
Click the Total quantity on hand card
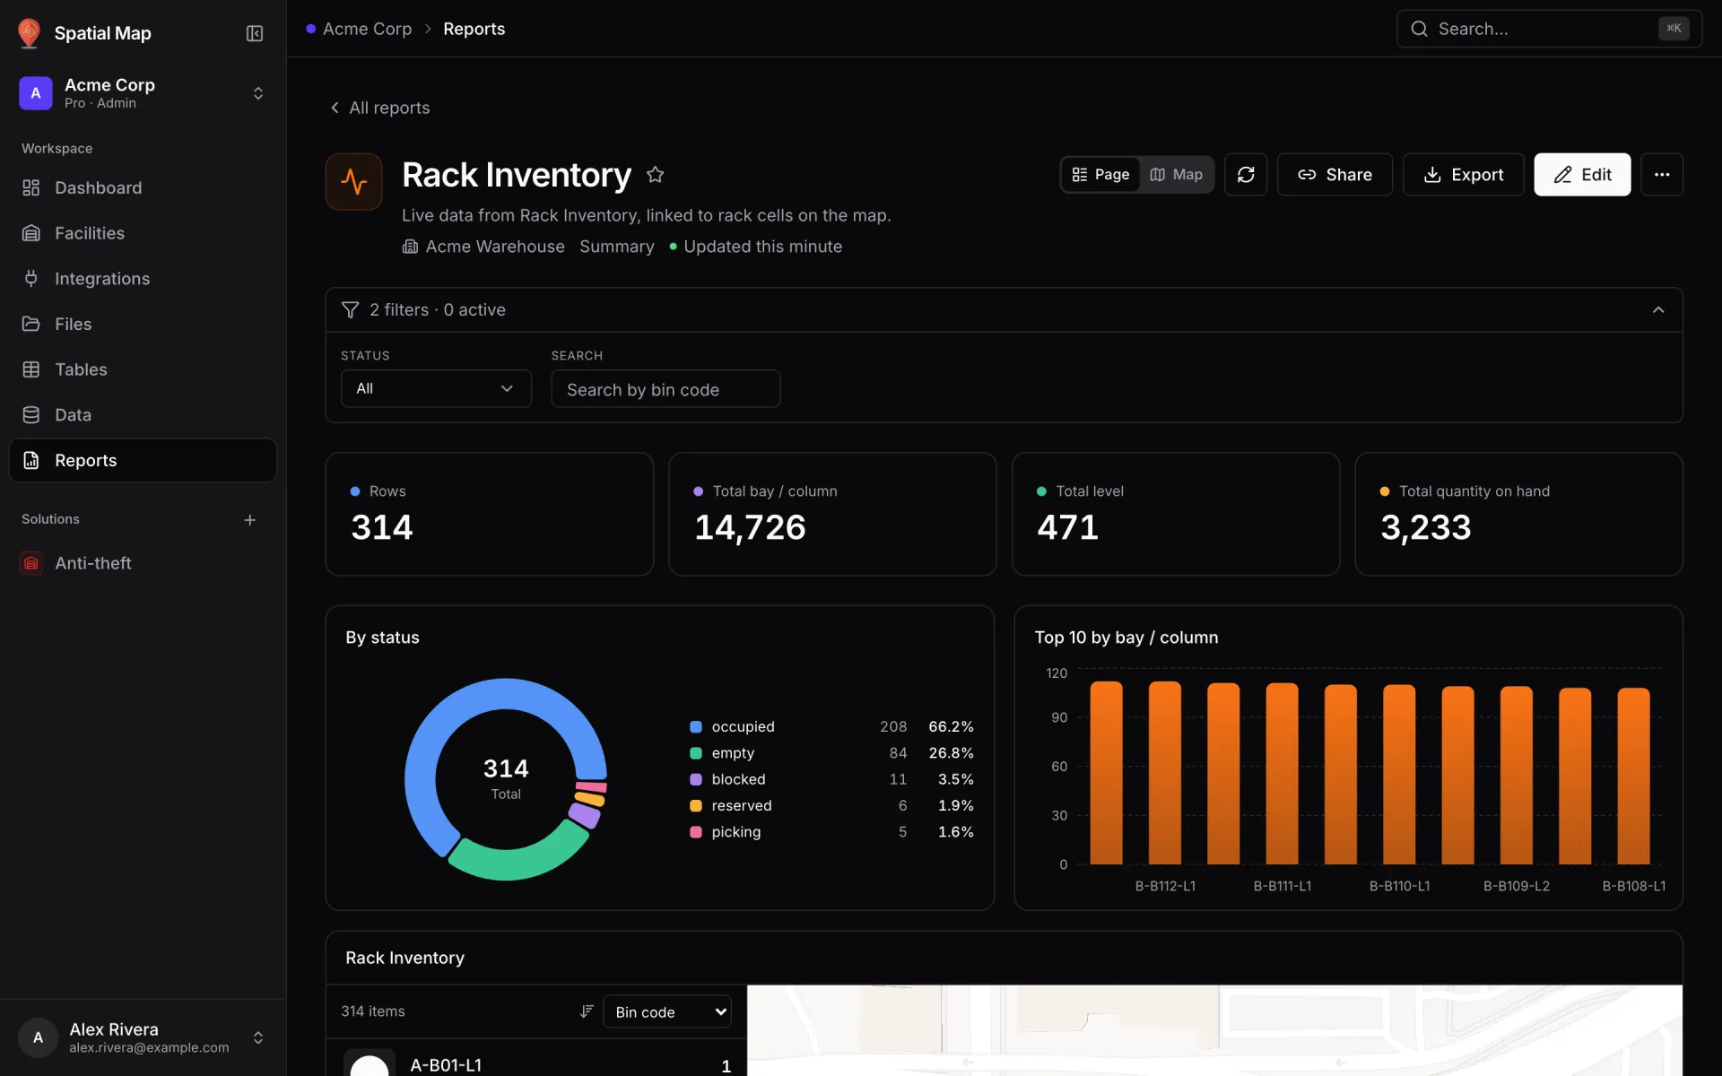(x=1518, y=514)
